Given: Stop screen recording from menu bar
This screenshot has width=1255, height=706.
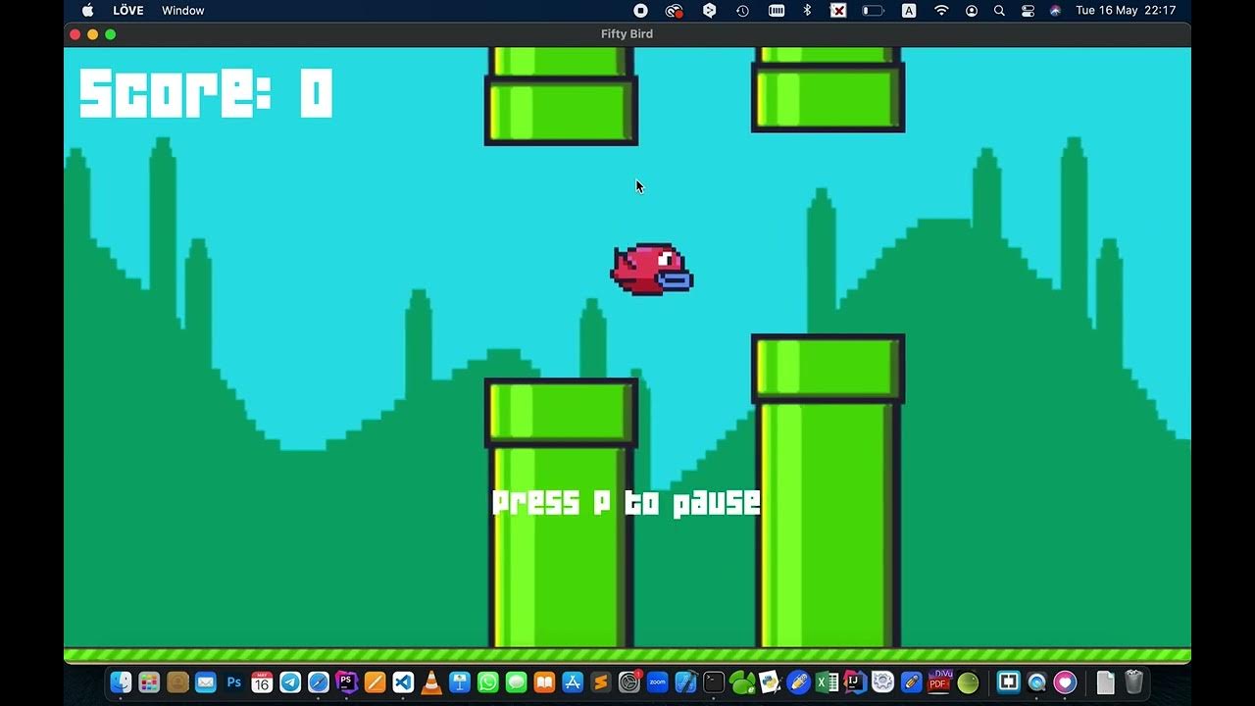Looking at the screenshot, I should tap(640, 11).
